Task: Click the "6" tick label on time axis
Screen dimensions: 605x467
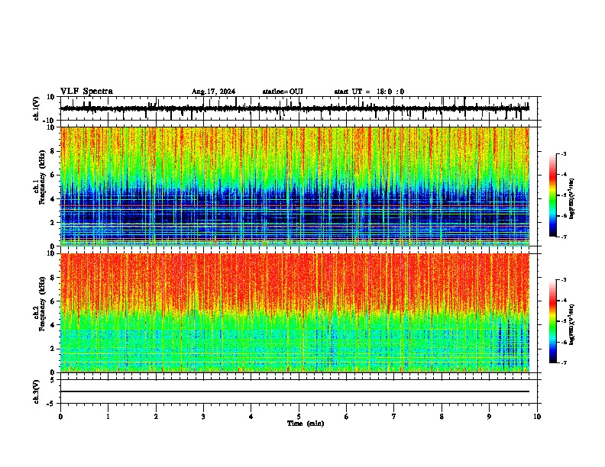Action: pos(347,417)
